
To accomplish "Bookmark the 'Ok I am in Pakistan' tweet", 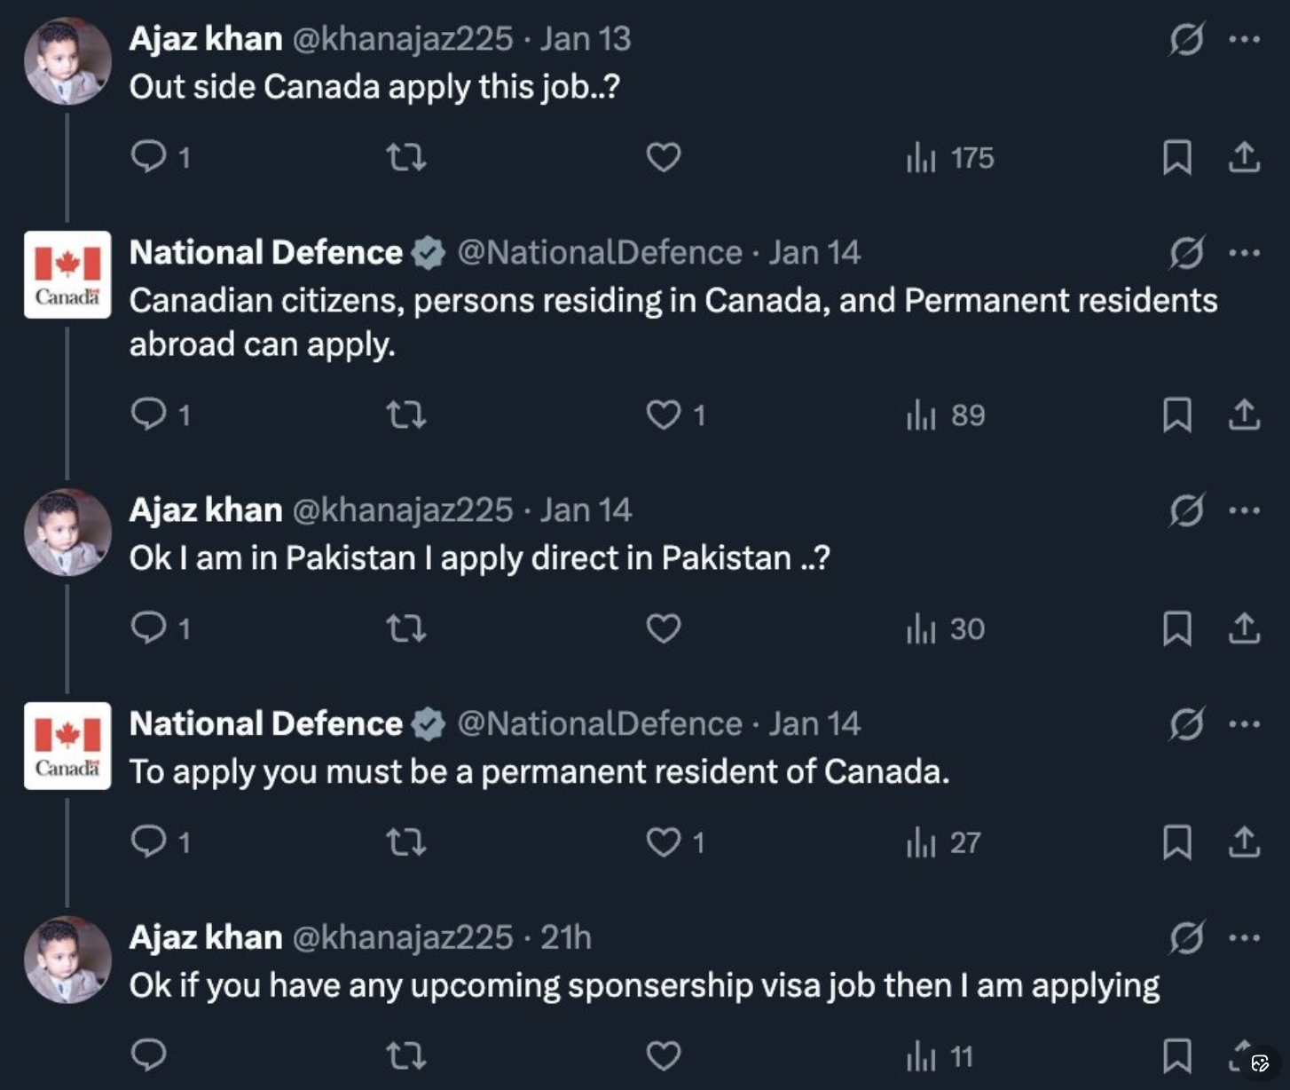I will [1176, 628].
